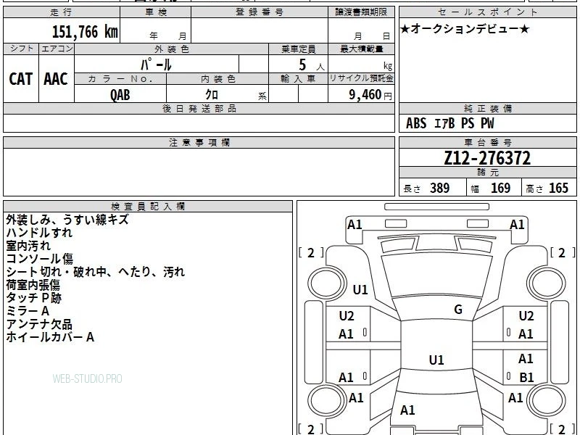Image resolution: width=580 pixels, height=435 pixels.
Task: Click the A1 mark on the rear hatch
Action: 407,410
